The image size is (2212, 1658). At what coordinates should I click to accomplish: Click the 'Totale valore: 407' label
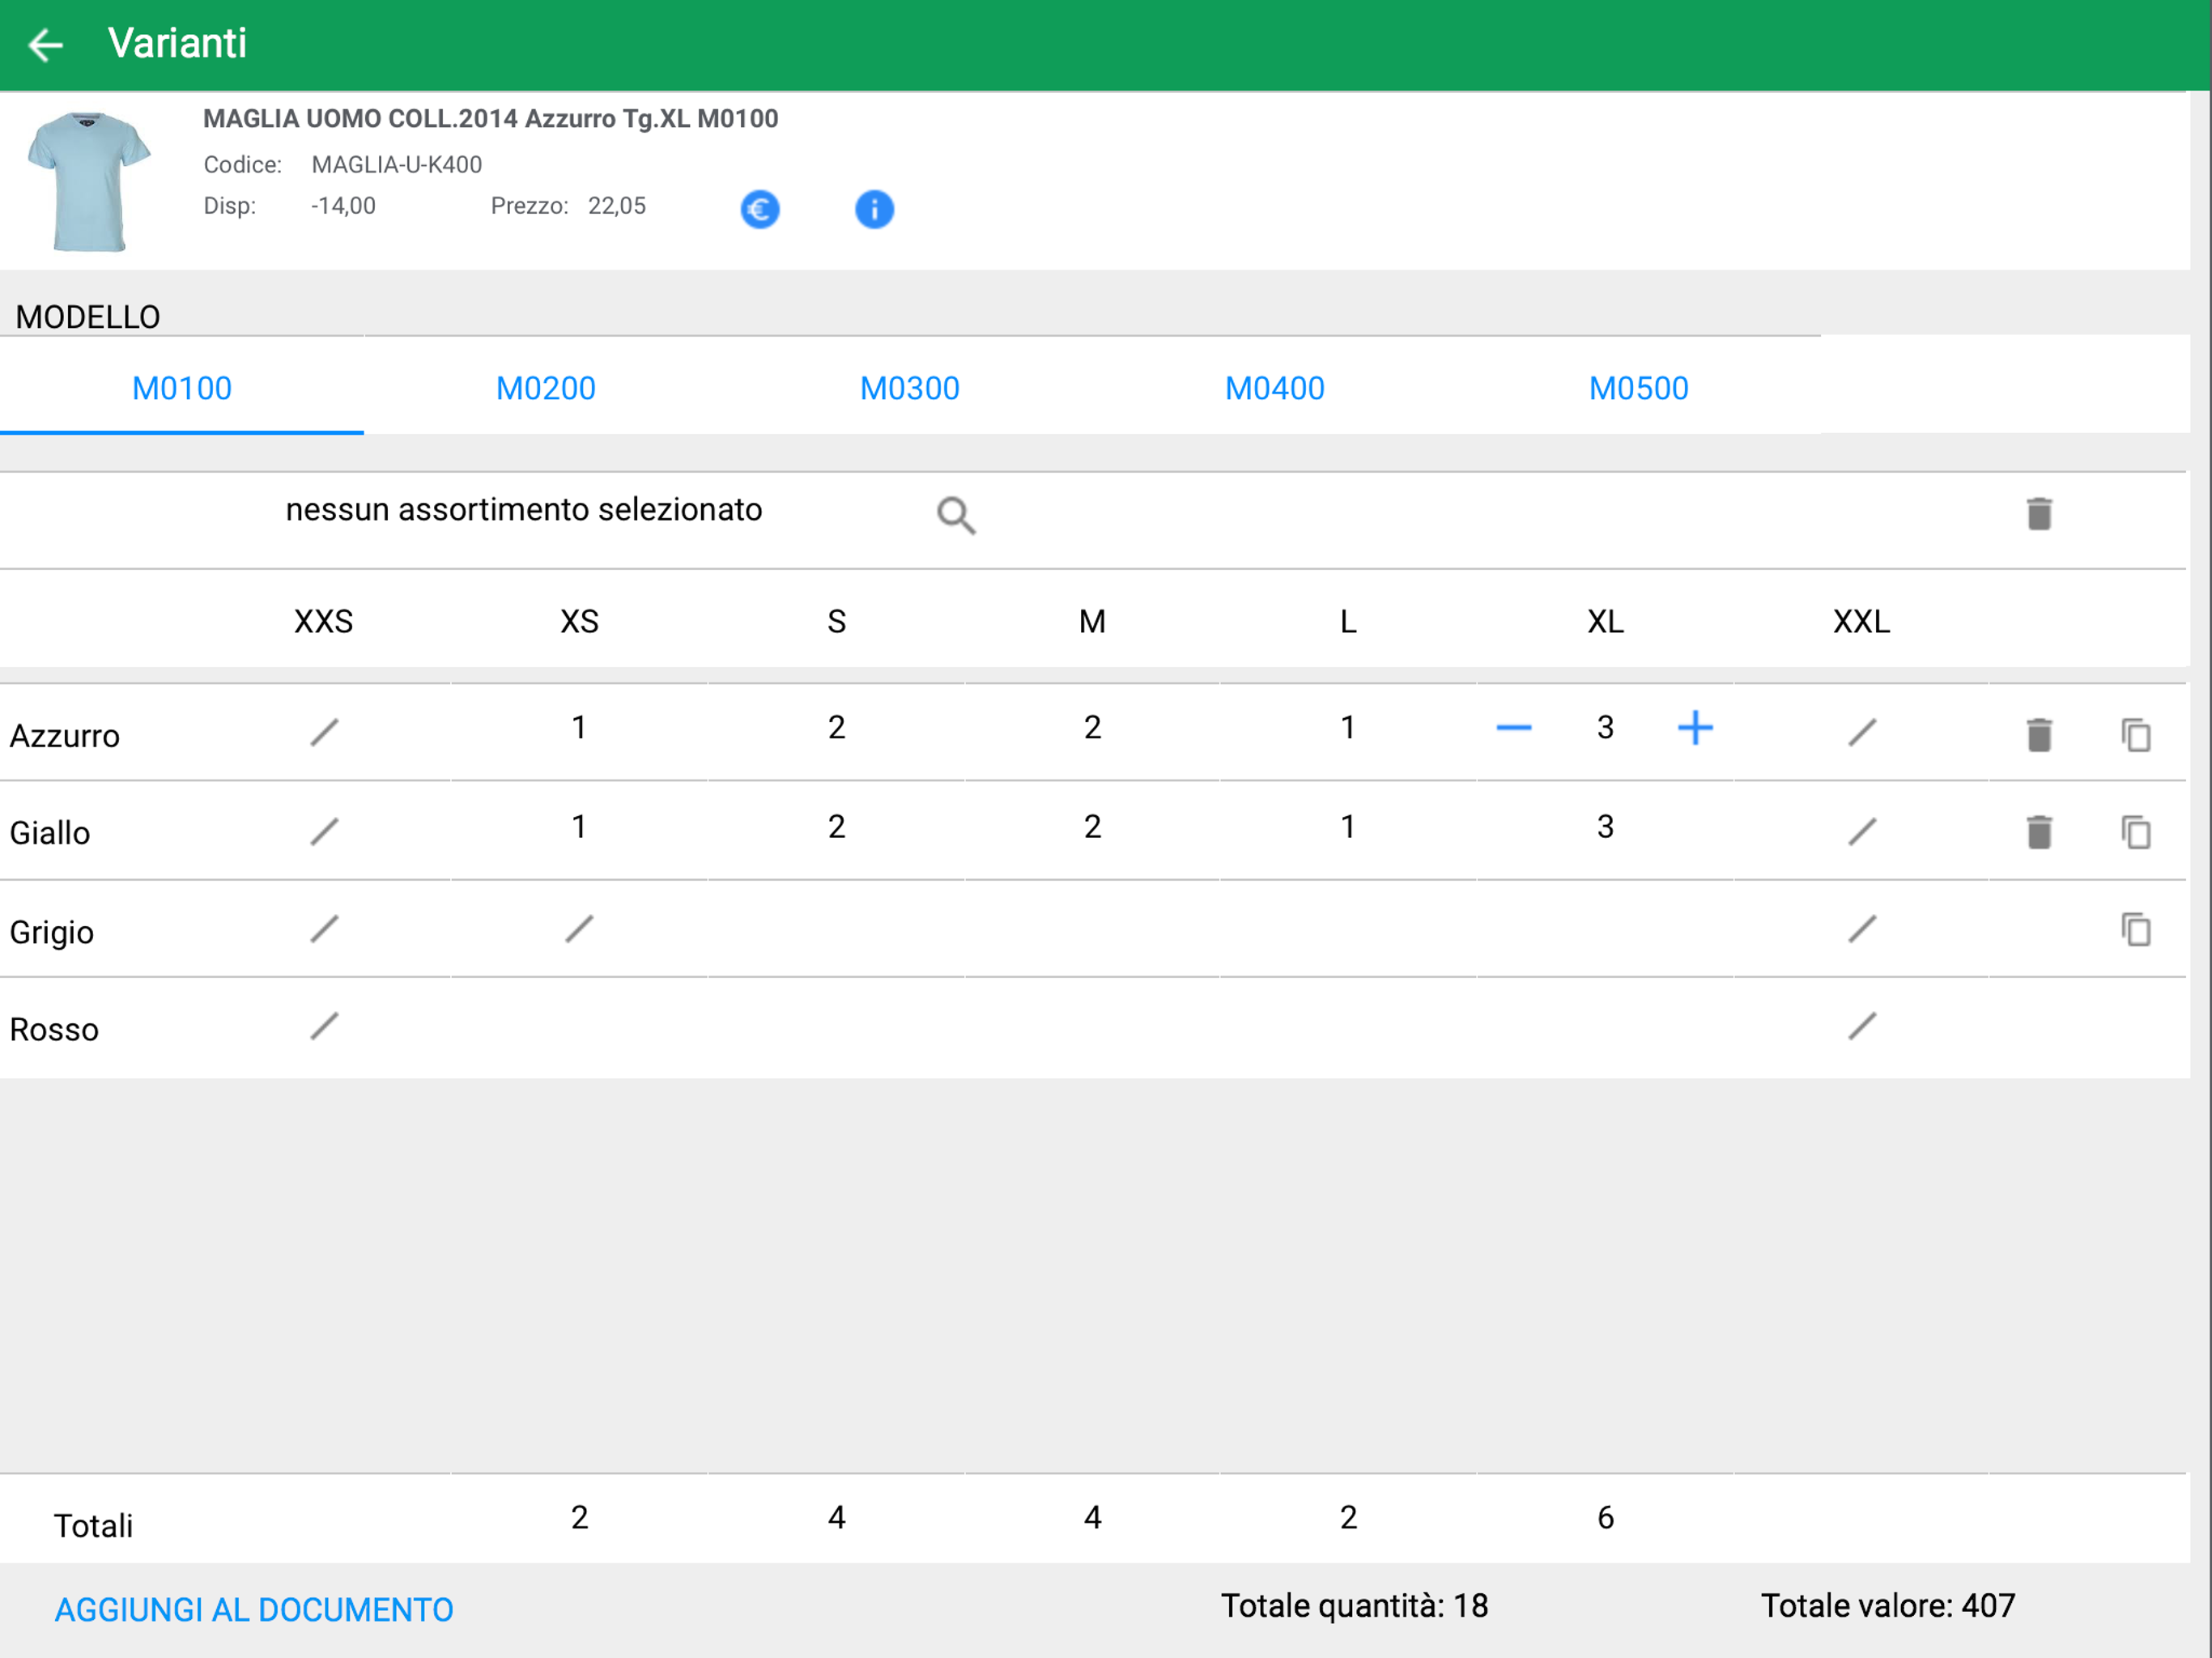pos(1887,1606)
